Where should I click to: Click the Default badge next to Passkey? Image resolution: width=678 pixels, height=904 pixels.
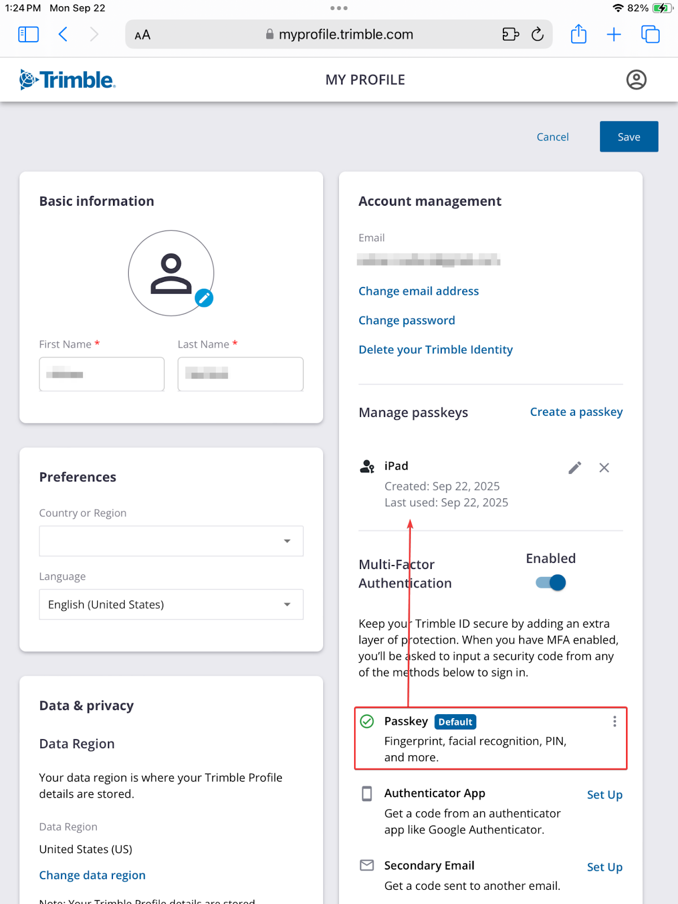click(x=455, y=722)
